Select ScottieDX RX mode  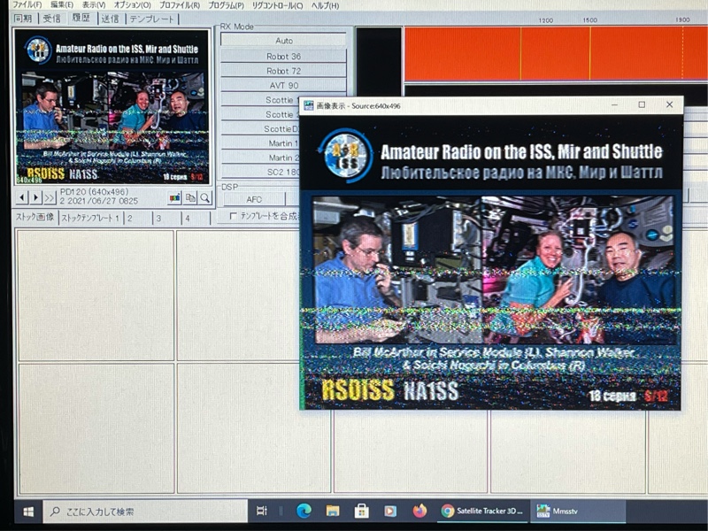(x=260, y=128)
